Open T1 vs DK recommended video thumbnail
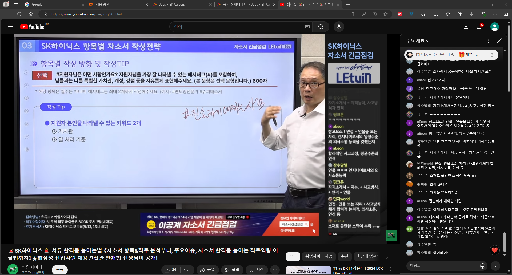This screenshot has height=275, width=512. click(309, 270)
